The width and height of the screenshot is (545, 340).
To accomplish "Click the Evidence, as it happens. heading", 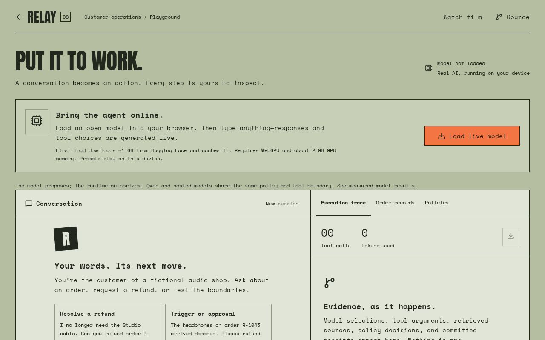I will tap(379, 306).
